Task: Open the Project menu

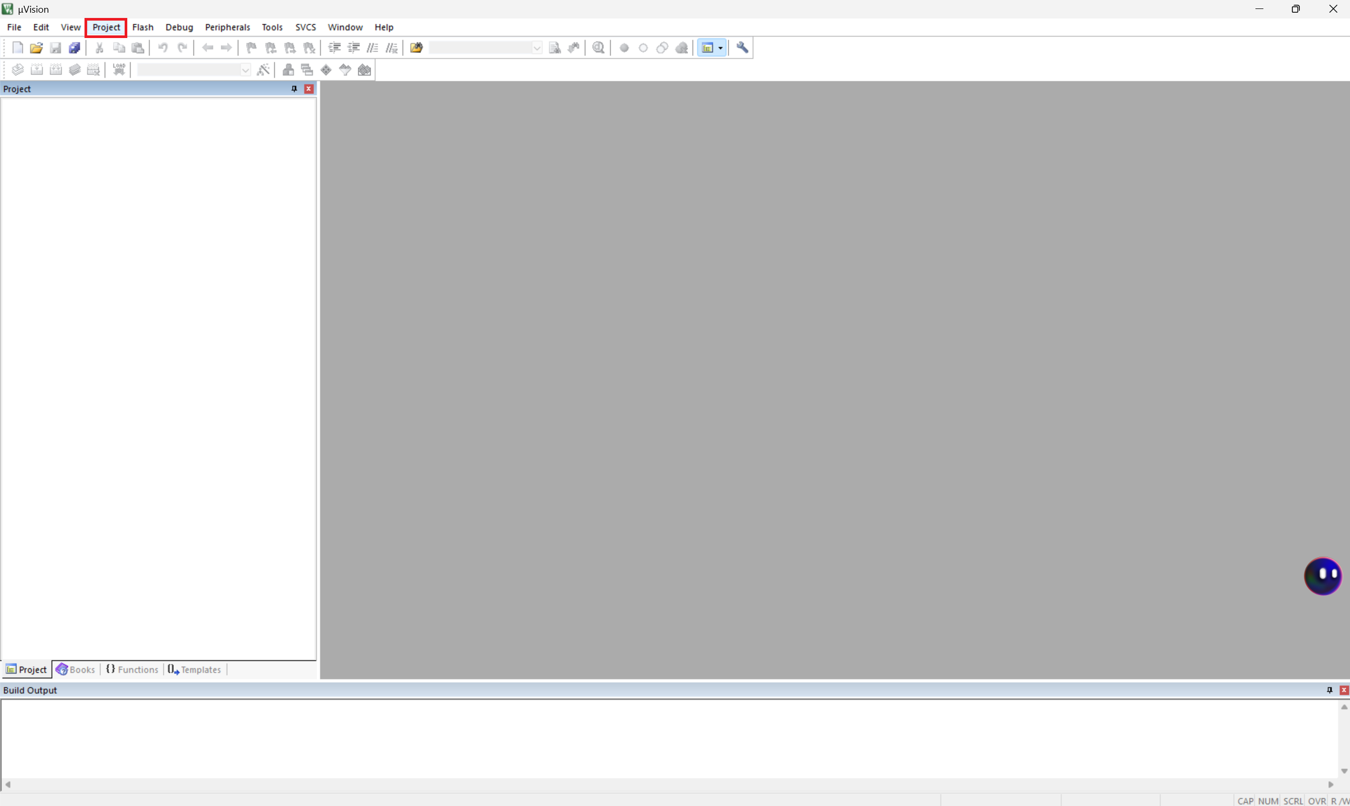Action: tap(106, 27)
